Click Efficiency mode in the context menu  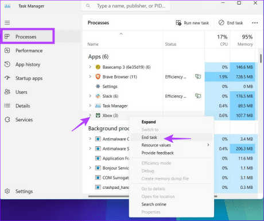click(x=172, y=163)
